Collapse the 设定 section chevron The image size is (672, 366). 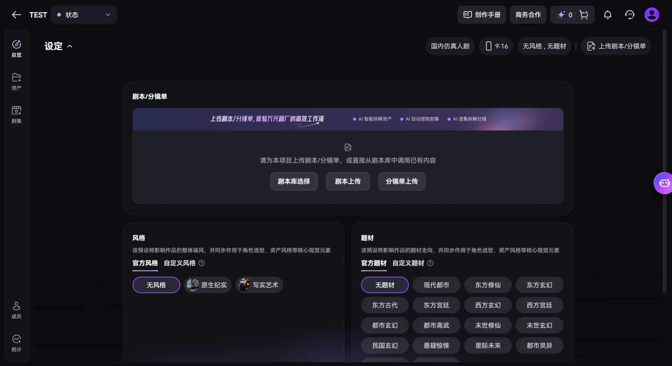pyautogui.click(x=70, y=46)
